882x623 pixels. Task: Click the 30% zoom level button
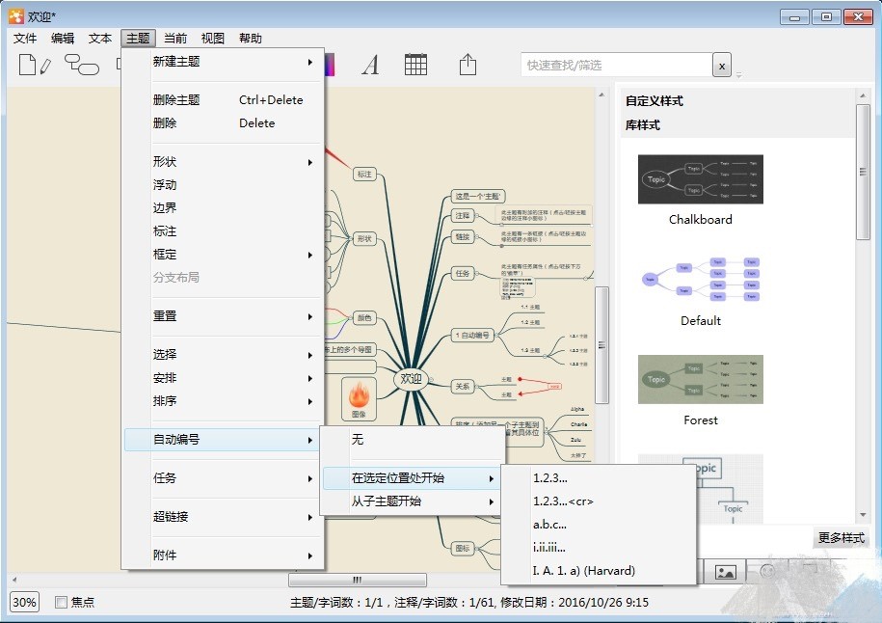point(24,602)
